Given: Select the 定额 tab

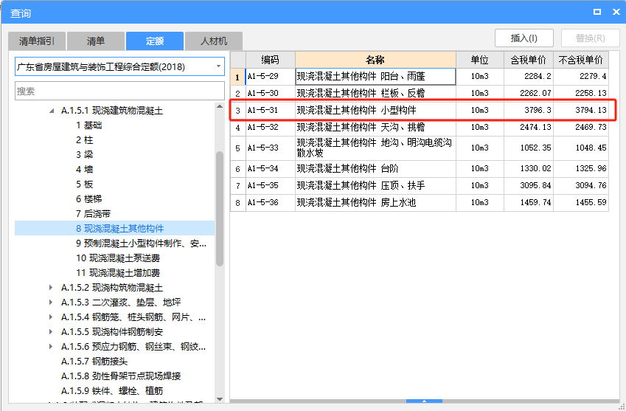Looking at the screenshot, I should pos(155,41).
